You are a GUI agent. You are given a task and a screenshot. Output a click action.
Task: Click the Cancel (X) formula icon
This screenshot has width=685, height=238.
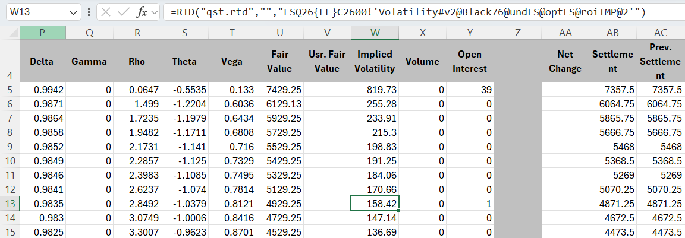click(106, 12)
